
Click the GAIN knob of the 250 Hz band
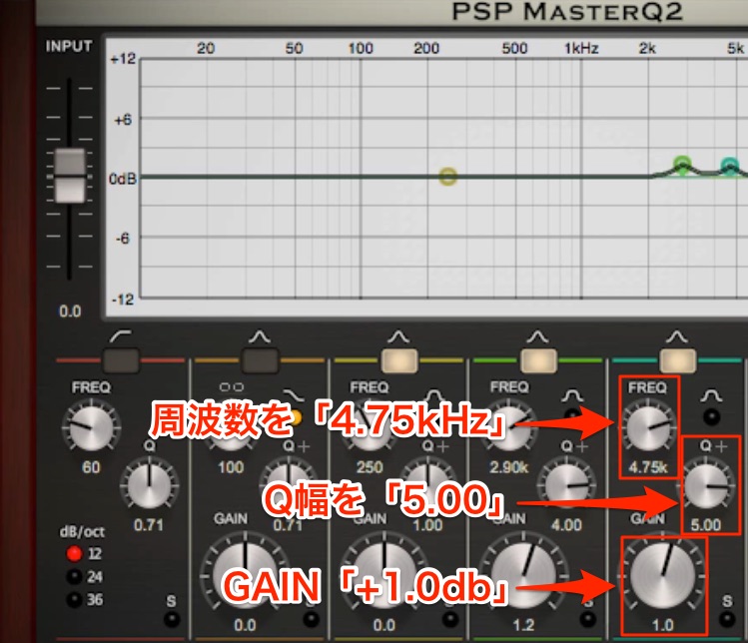384,574
